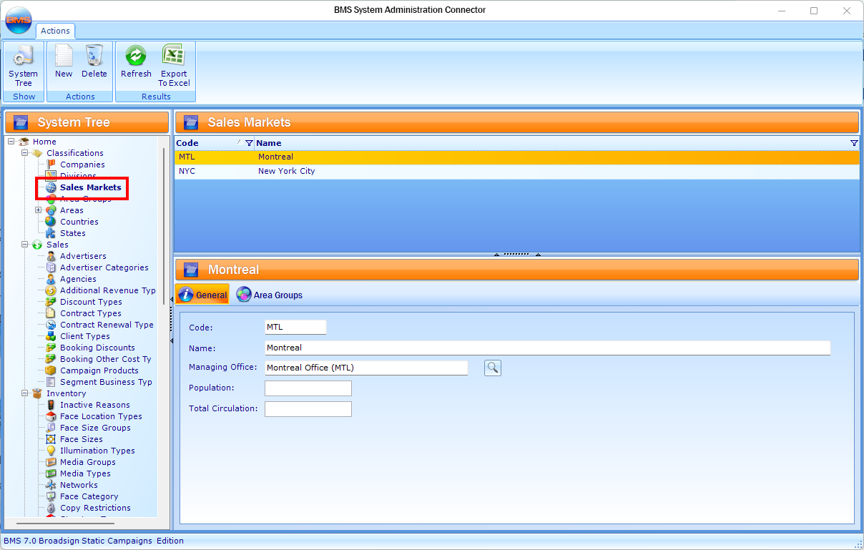This screenshot has width=864, height=550.
Task: Open Areas in the system tree
Action: [72, 210]
